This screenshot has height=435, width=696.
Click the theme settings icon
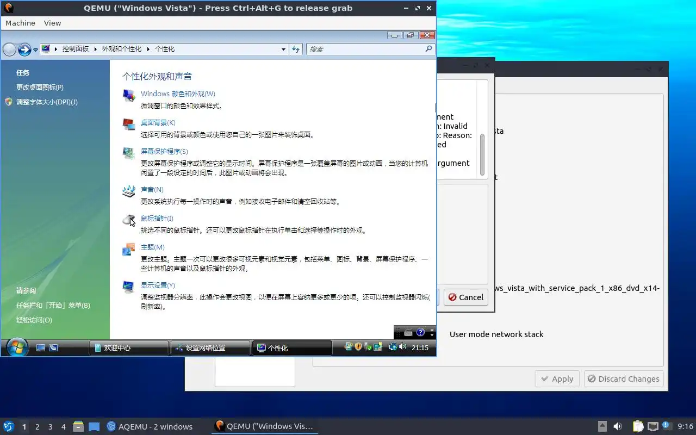(129, 248)
